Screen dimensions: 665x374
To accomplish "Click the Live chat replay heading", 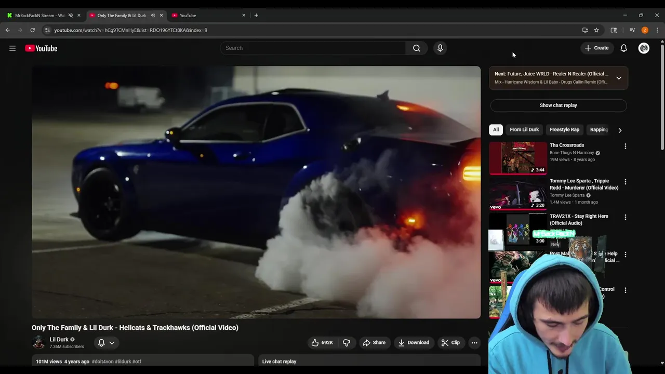I will pyautogui.click(x=279, y=362).
